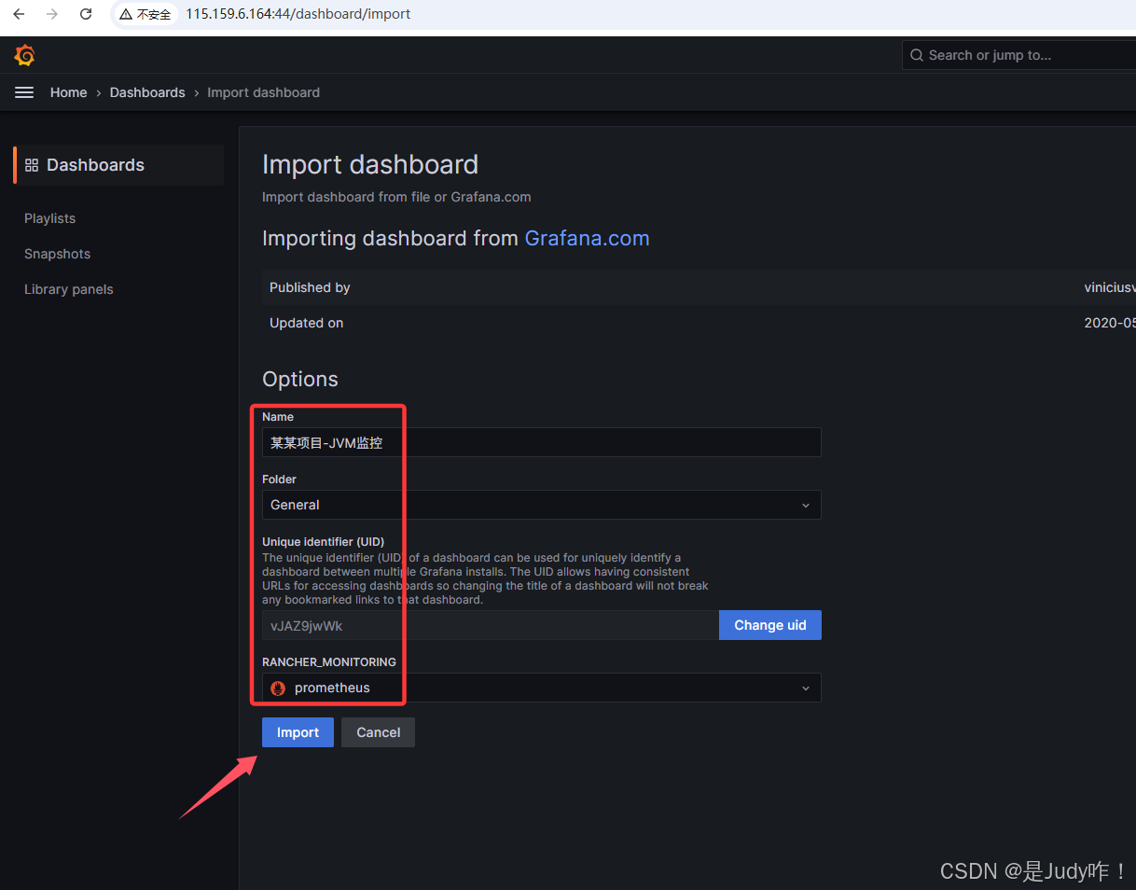Click the Cancel button
This screenshot has height=890, width=1136.
(x=378, y=732)
